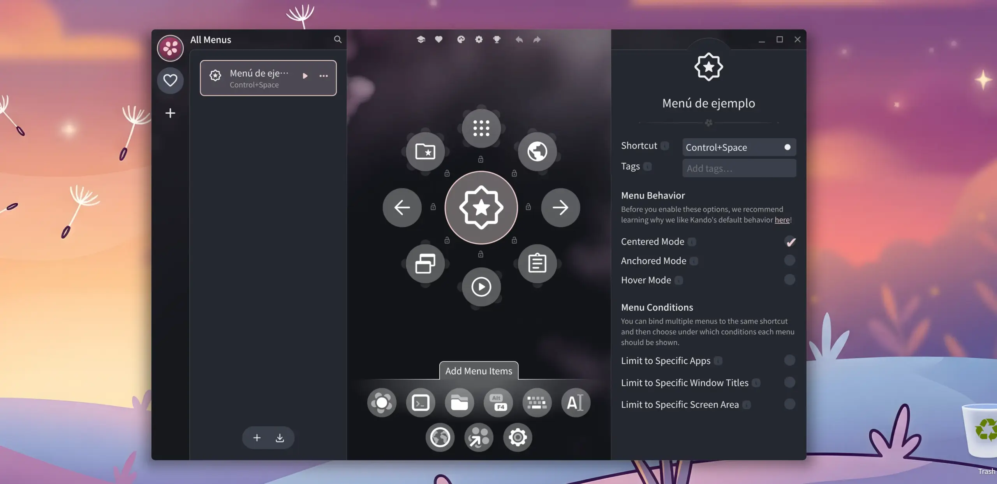Show info tooltip next to Centered Mode

coord(692,242)
